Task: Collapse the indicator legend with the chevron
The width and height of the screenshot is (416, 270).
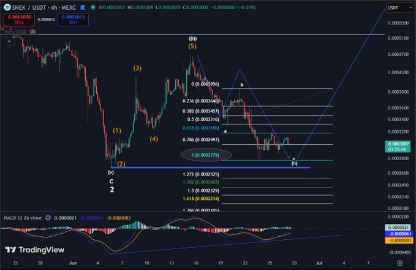Action: [9, 42]
